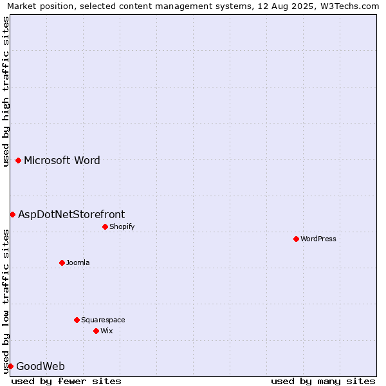386x386 pixels.
Task: Click 'used by low traffic sites' axis label
Action: click(5, 302)
